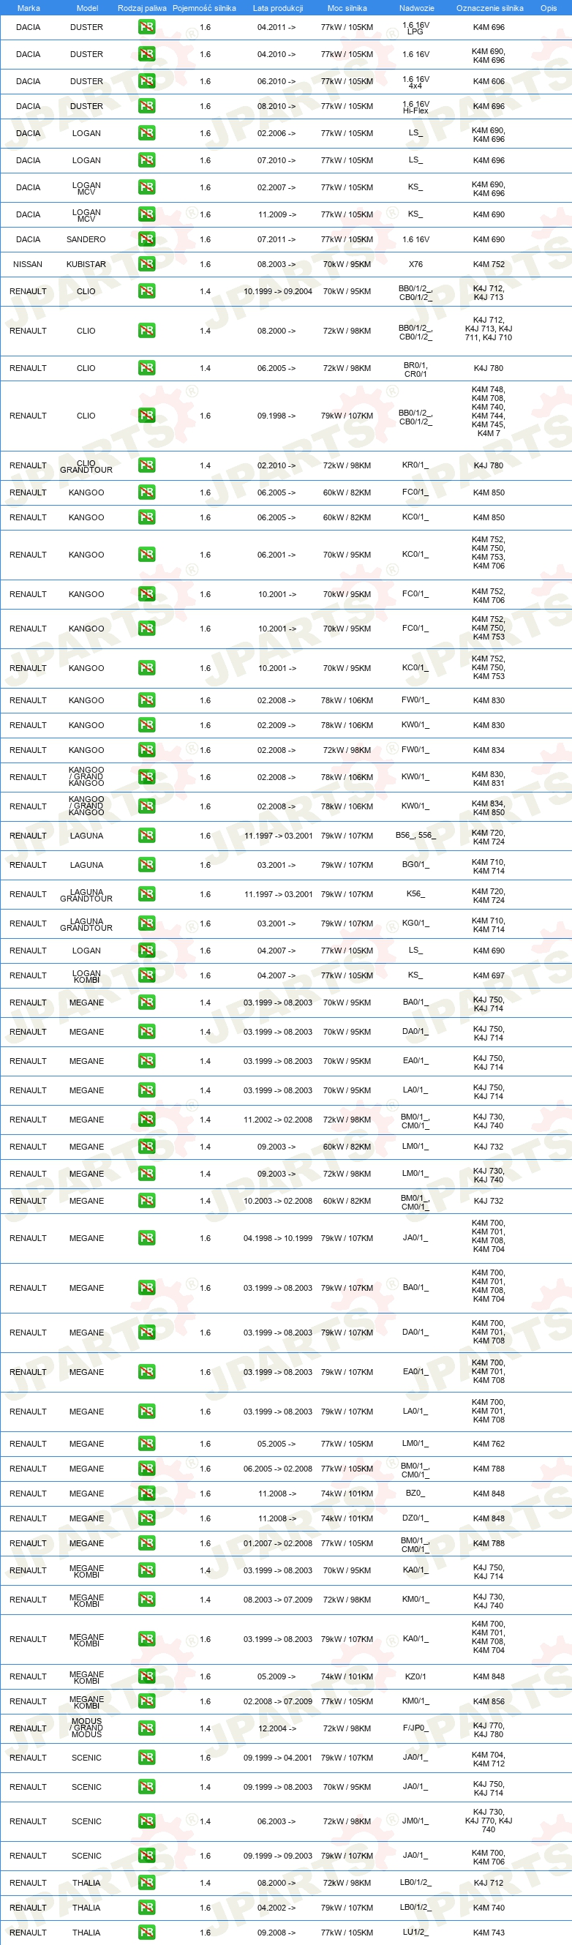The image size is (572, 1945).
Task: Click the Pojemność silnika column header
Action: point(205,8)
